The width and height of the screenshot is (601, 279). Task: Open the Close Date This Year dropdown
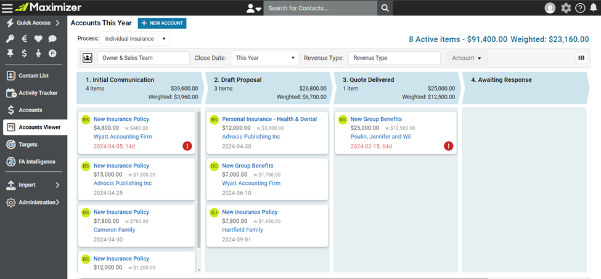[x=265, y=58]
